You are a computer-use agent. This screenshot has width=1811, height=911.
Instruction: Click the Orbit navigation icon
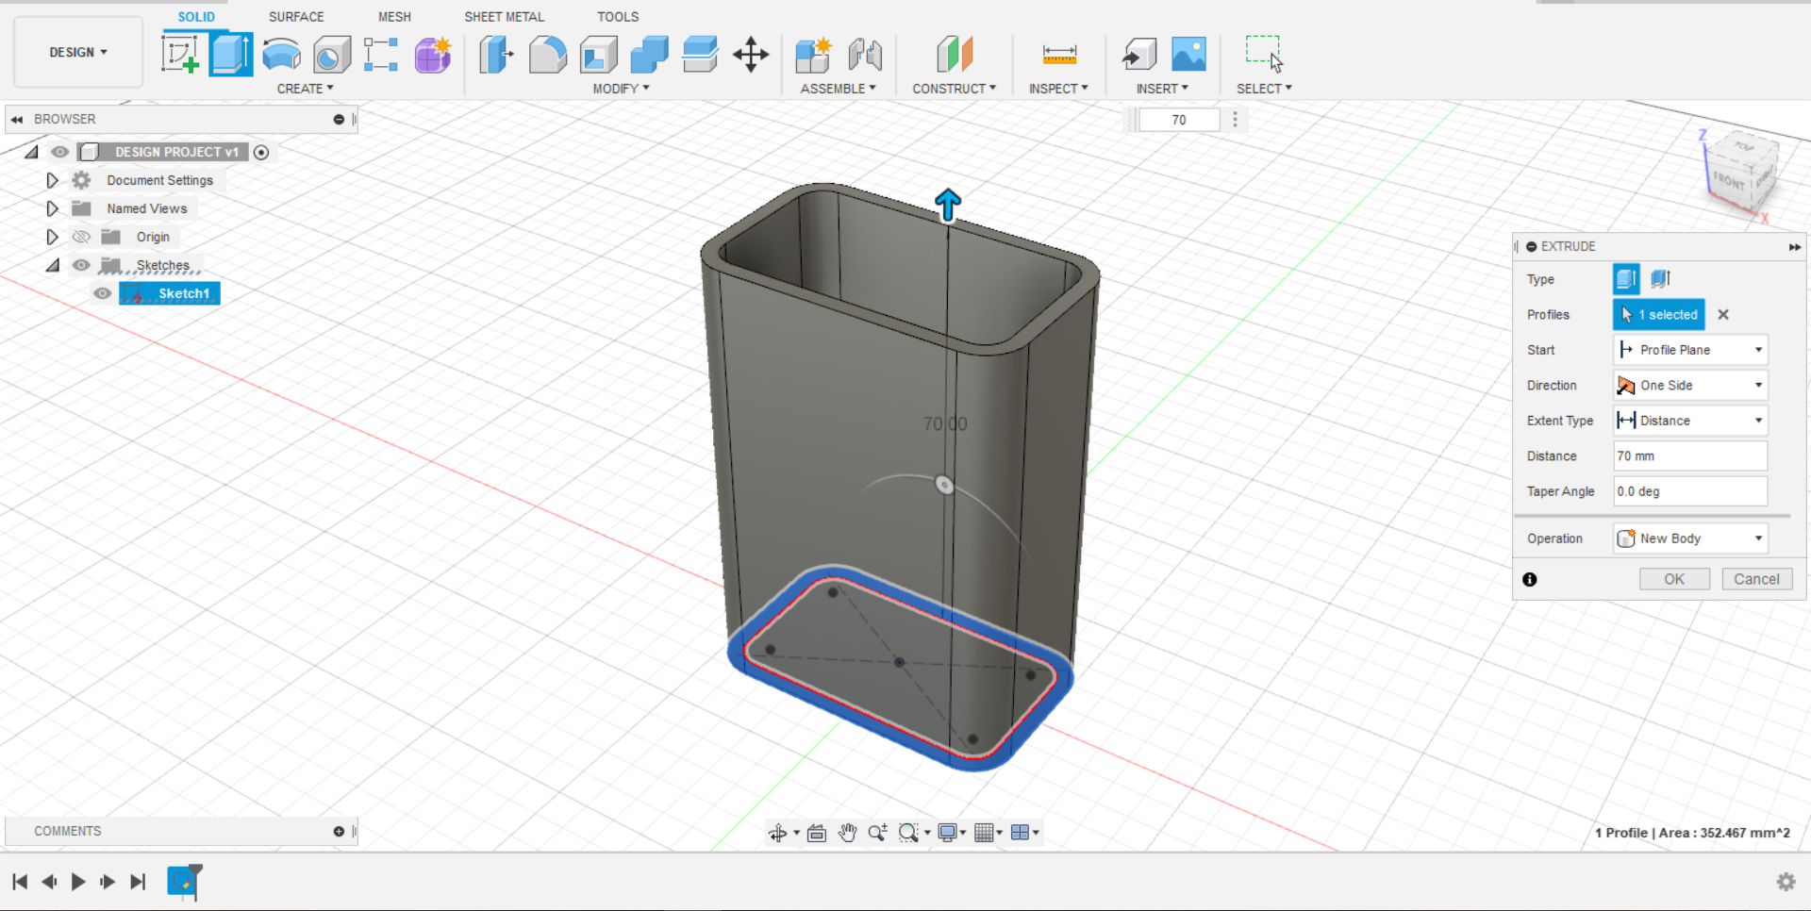(777, 833)
